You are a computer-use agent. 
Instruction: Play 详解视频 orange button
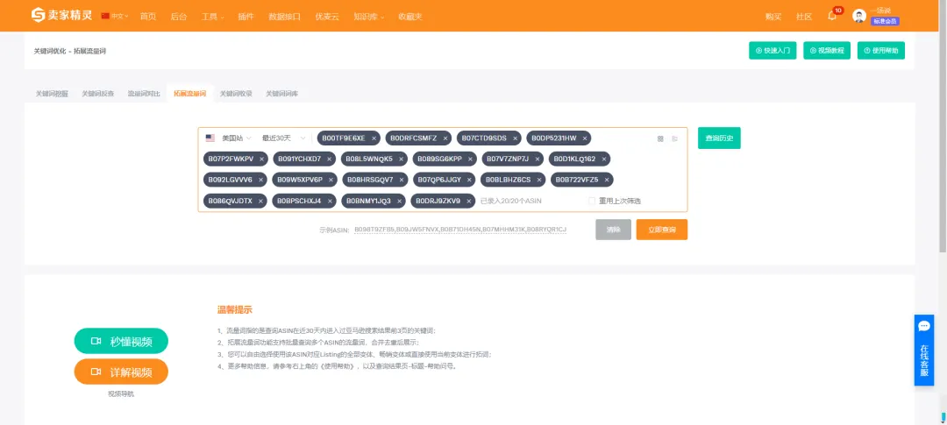[121, 372]
